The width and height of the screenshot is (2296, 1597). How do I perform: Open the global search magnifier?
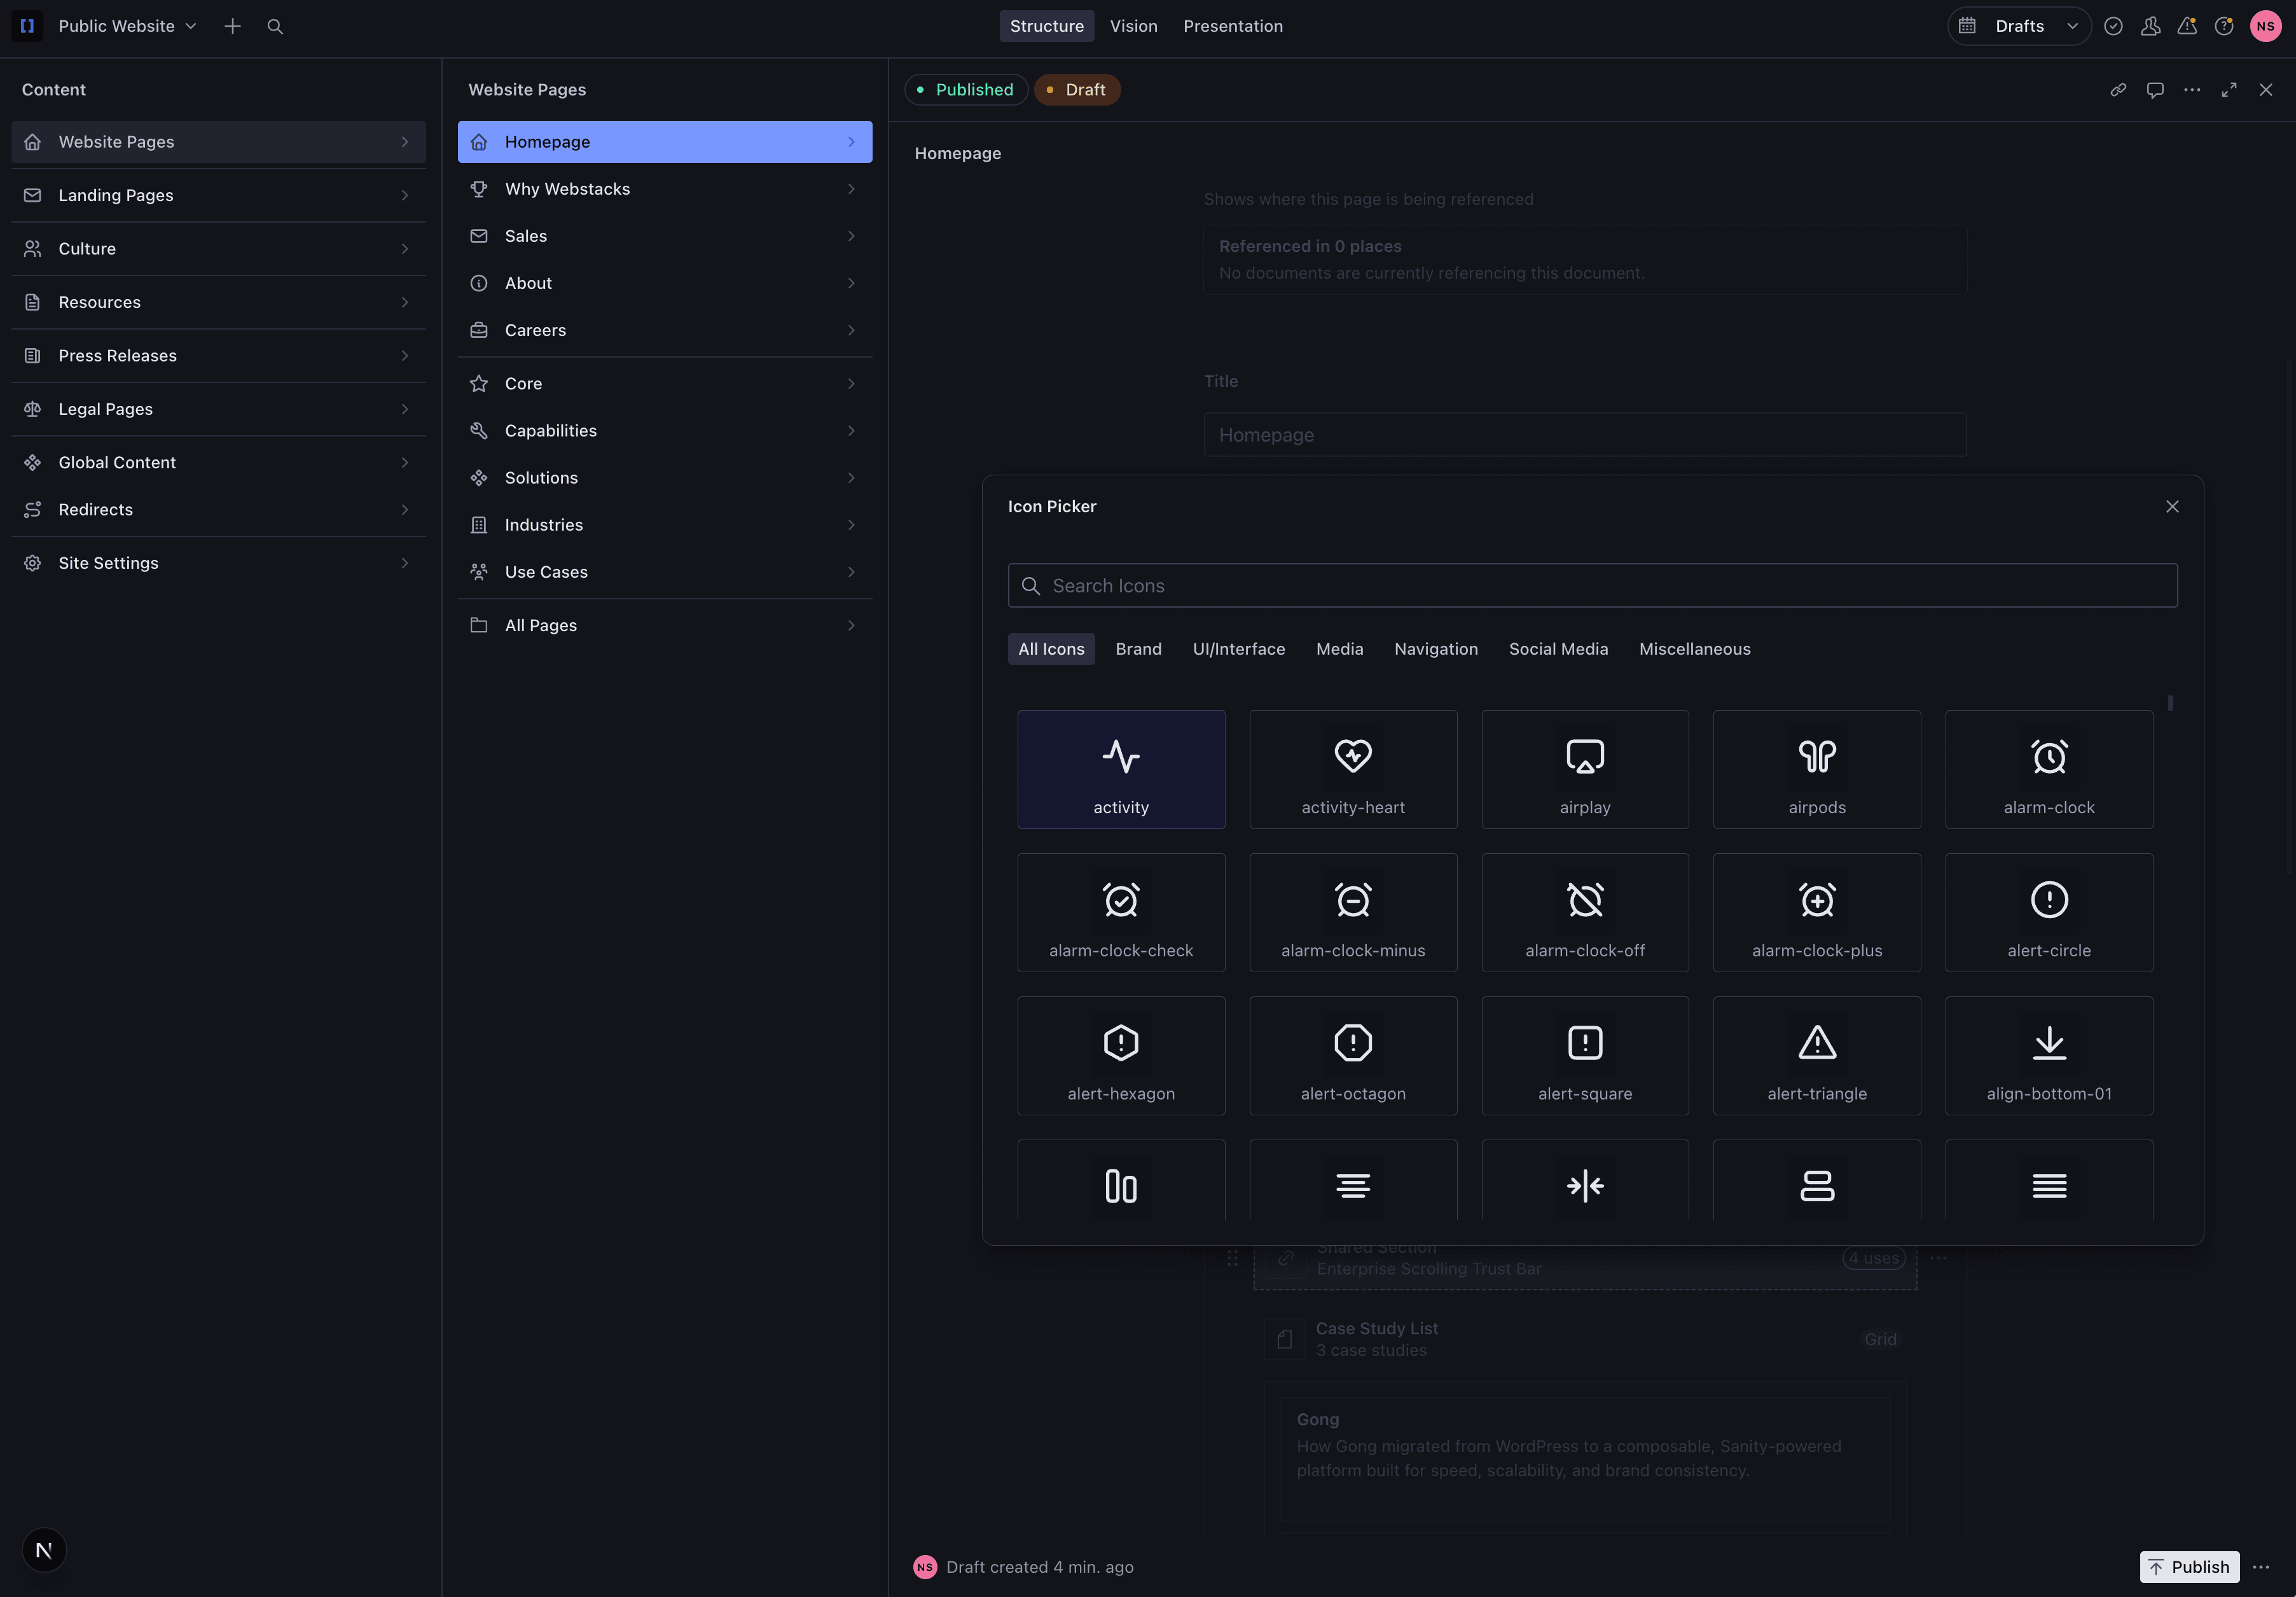pyautogui.click(x=274, y=26)
